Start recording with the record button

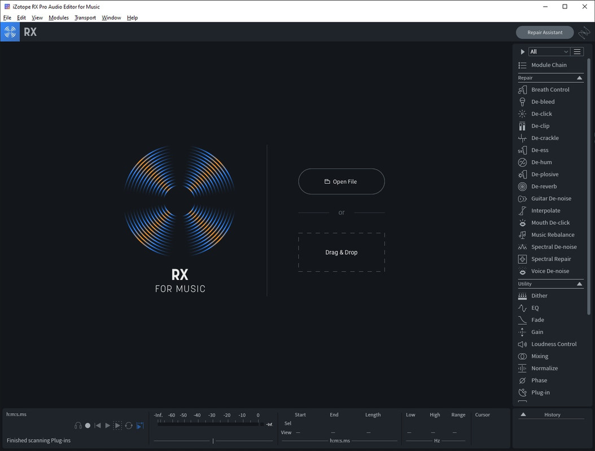point(88,426)
